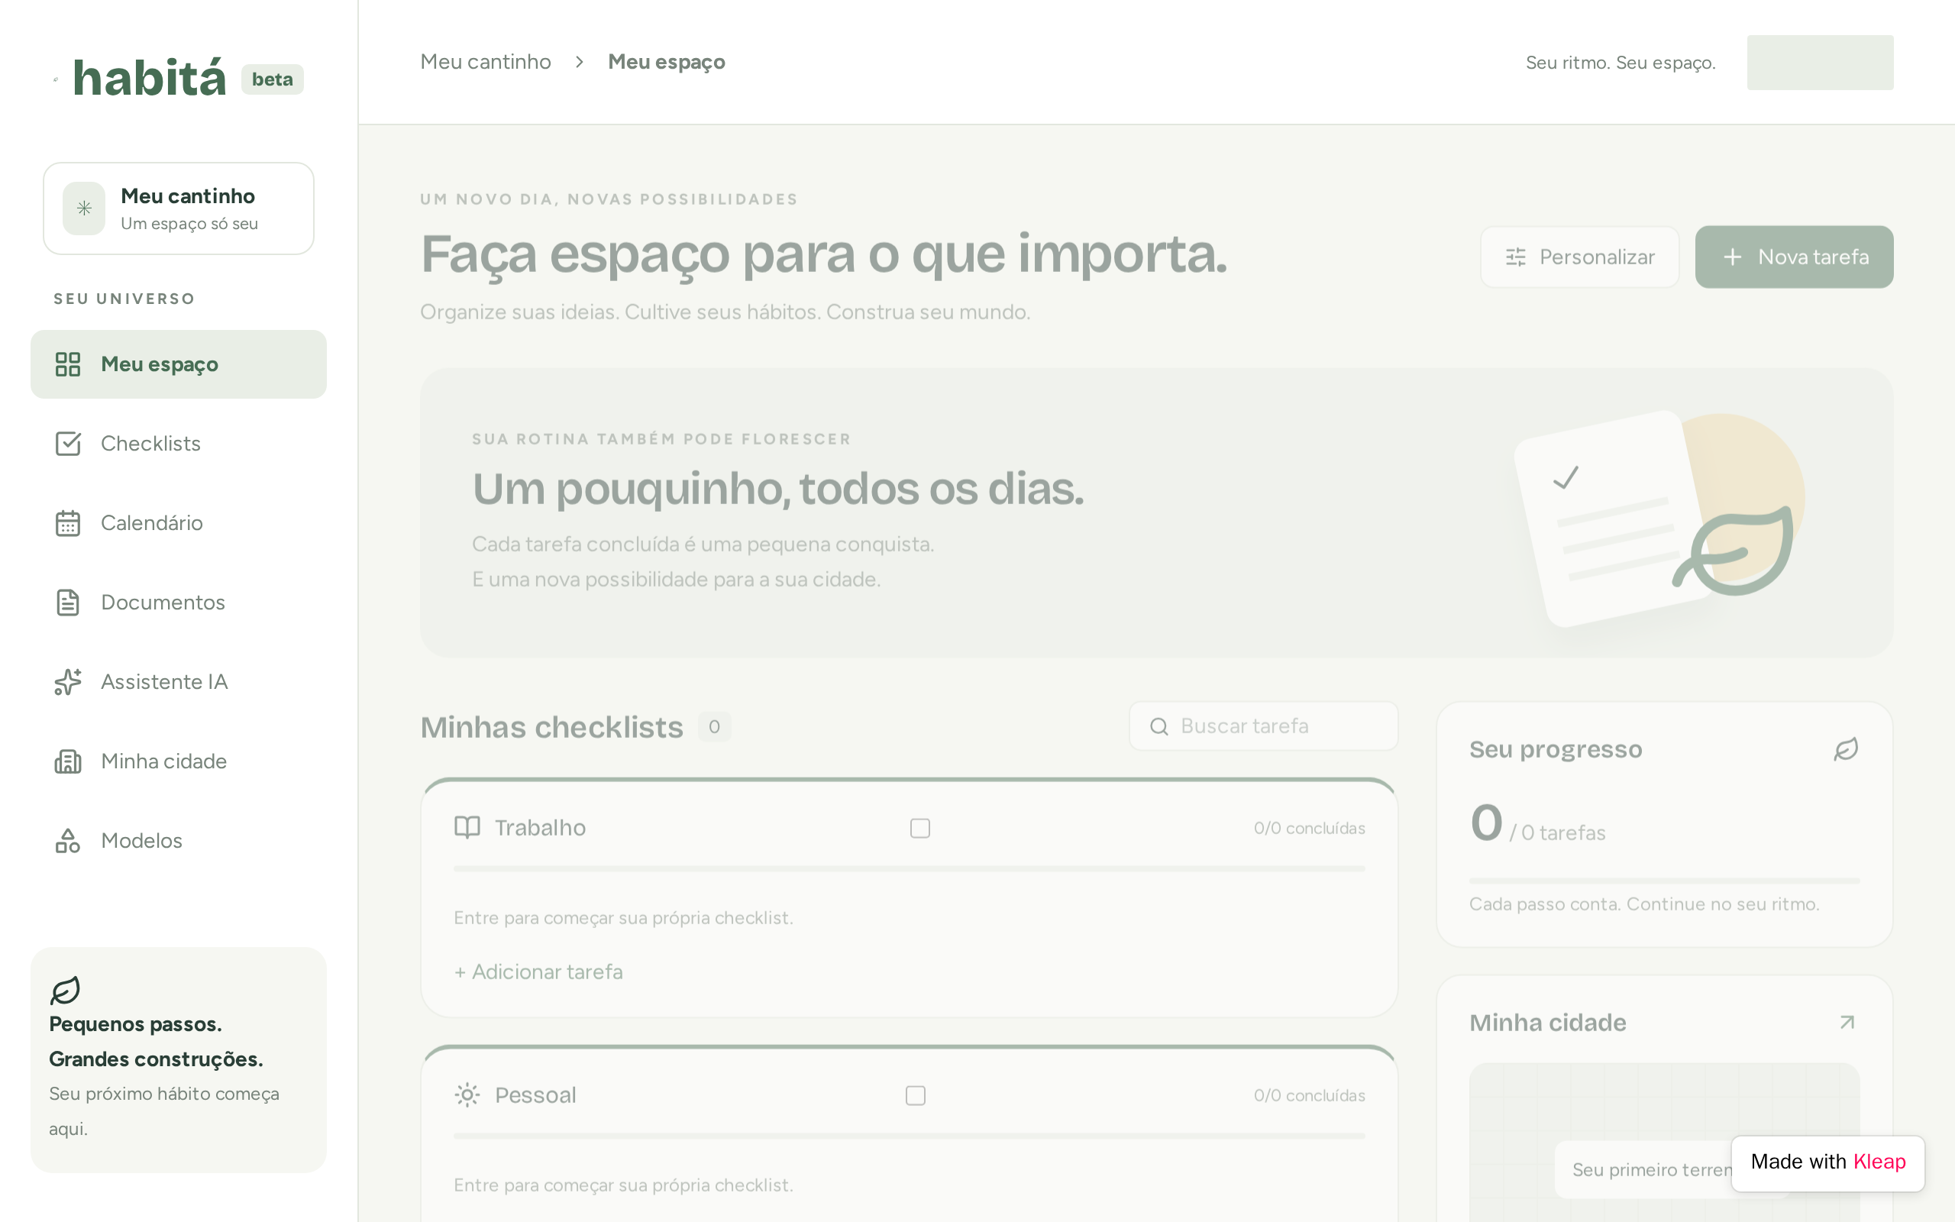This screenshot has width=1955, height=1222.
Task: Click the Modelos shapes icon
Action: 68,841
